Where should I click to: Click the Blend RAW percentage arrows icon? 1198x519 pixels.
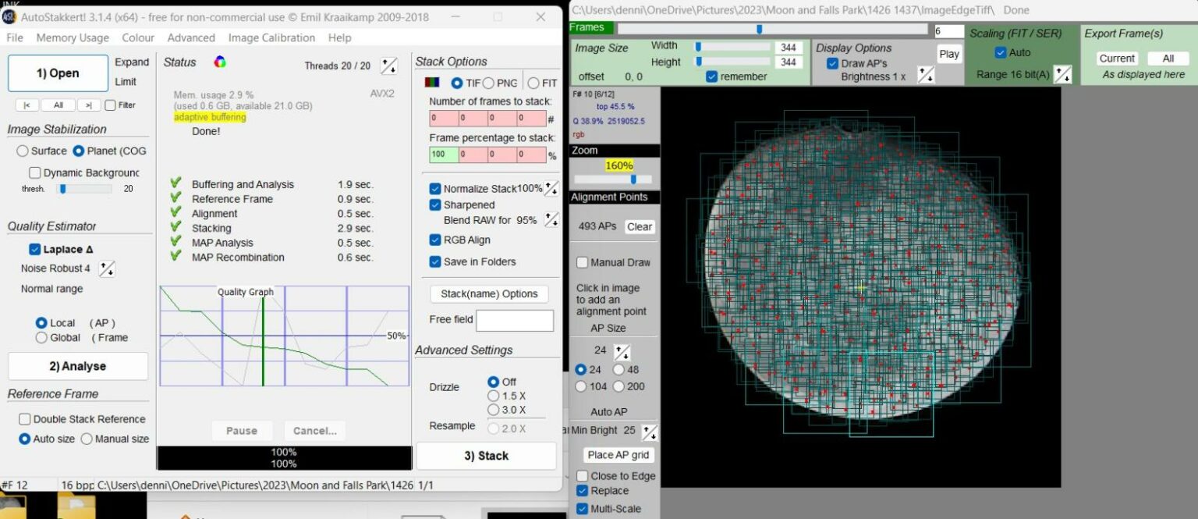pos(551,220)
